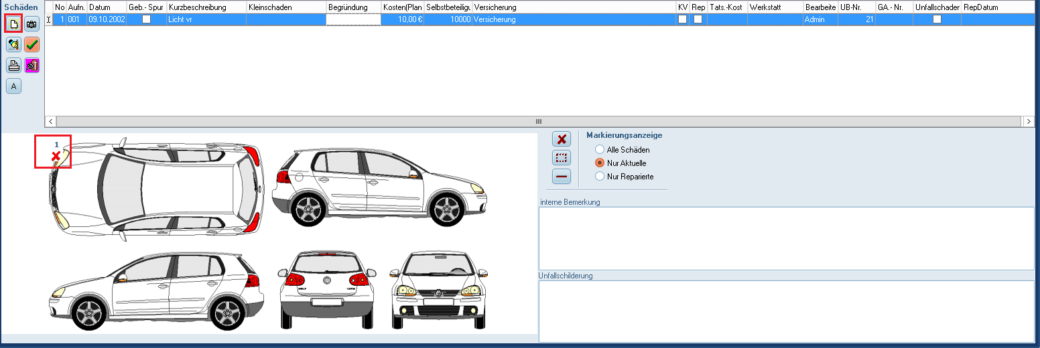Click the Datum column header
This screenshot has height=348, width=1040.
(x=106, y=7)
